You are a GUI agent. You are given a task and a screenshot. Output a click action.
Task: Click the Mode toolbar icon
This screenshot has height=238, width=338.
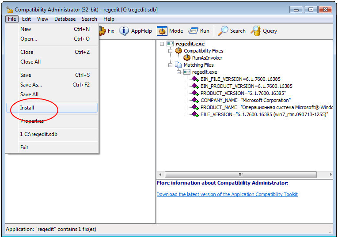click(x=162, y=31)
